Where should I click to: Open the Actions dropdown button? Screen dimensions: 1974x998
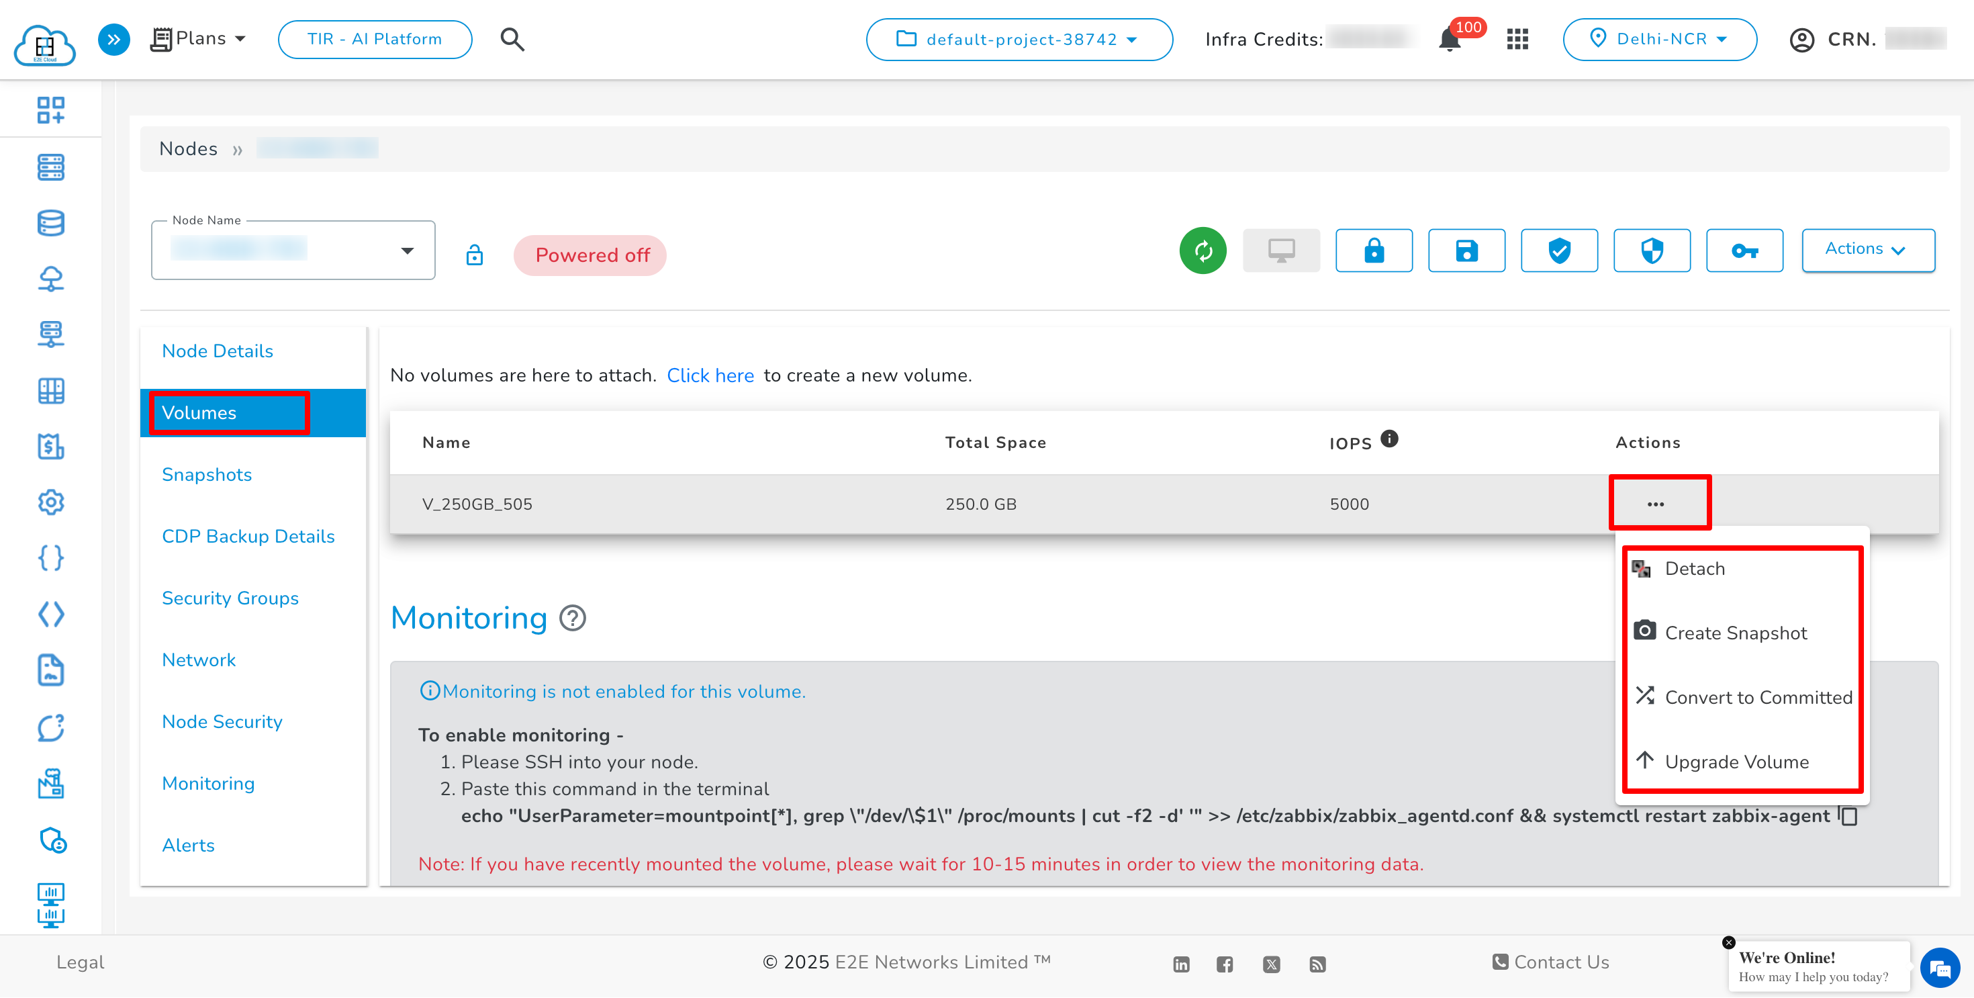1867,249
